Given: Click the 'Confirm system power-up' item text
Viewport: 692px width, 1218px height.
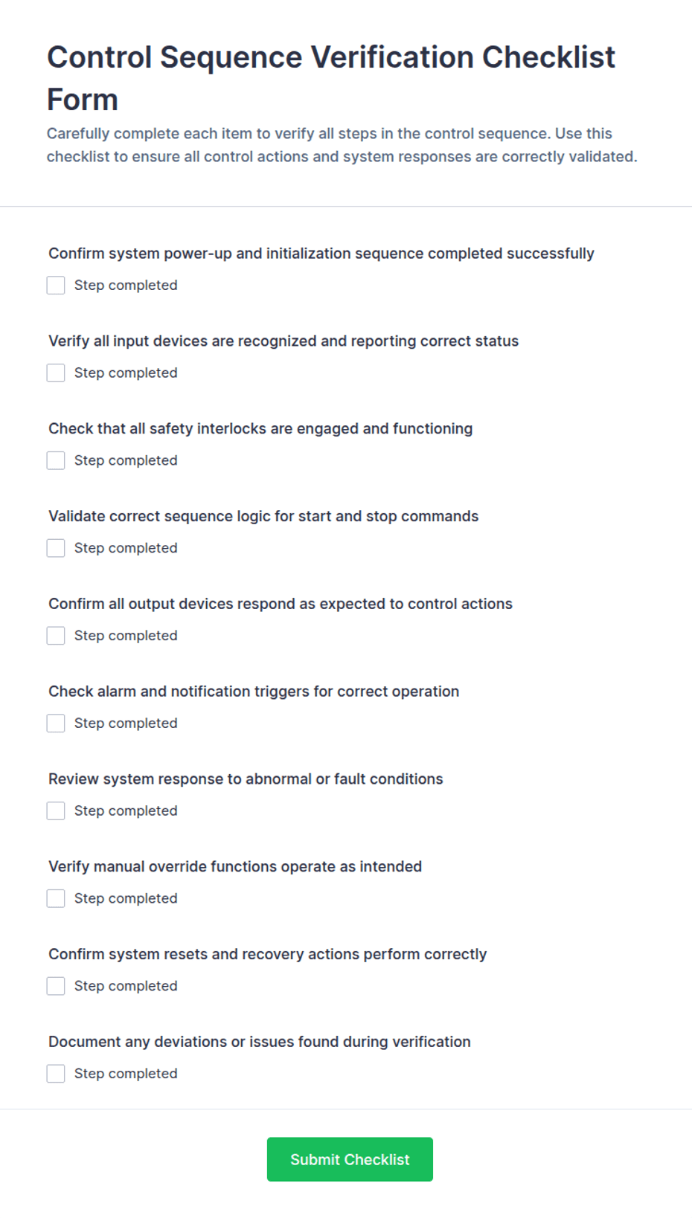Looking at the screenshot, I should click(x=321, y=254).
